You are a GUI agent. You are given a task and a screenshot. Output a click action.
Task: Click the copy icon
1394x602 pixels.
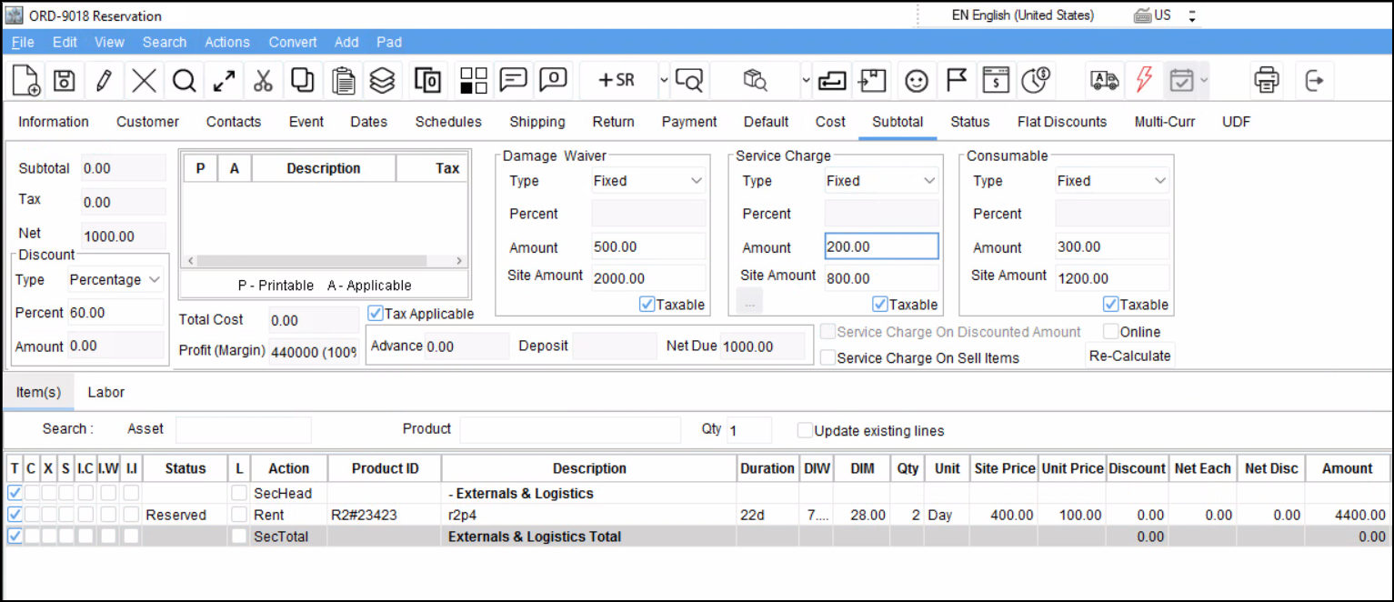303,80
